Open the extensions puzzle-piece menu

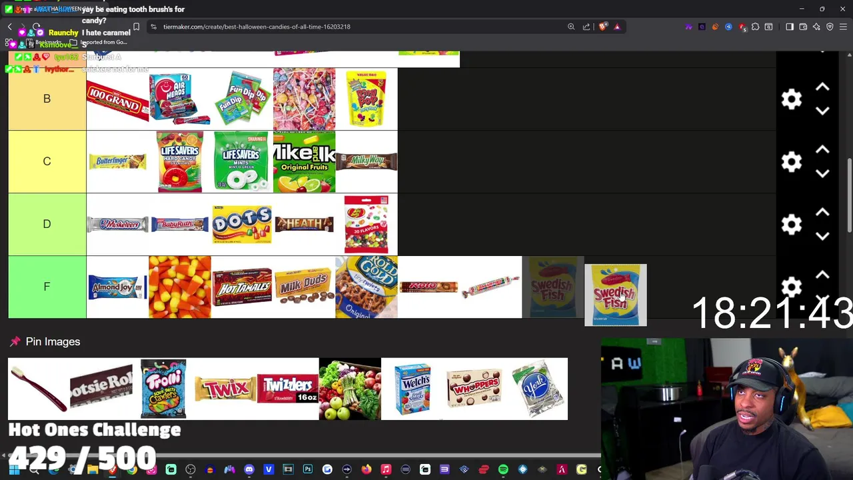[x=755, y=27]
